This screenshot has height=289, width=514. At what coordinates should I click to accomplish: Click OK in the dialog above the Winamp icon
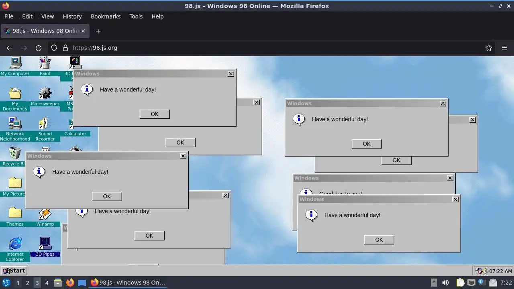(x=149, y=236)
